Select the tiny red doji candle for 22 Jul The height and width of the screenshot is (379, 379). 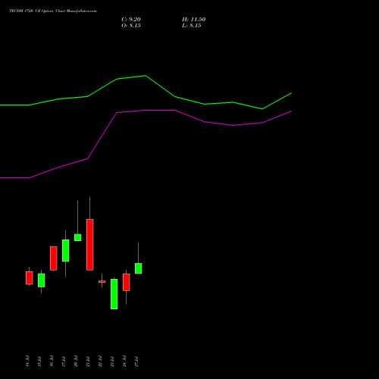102,281
